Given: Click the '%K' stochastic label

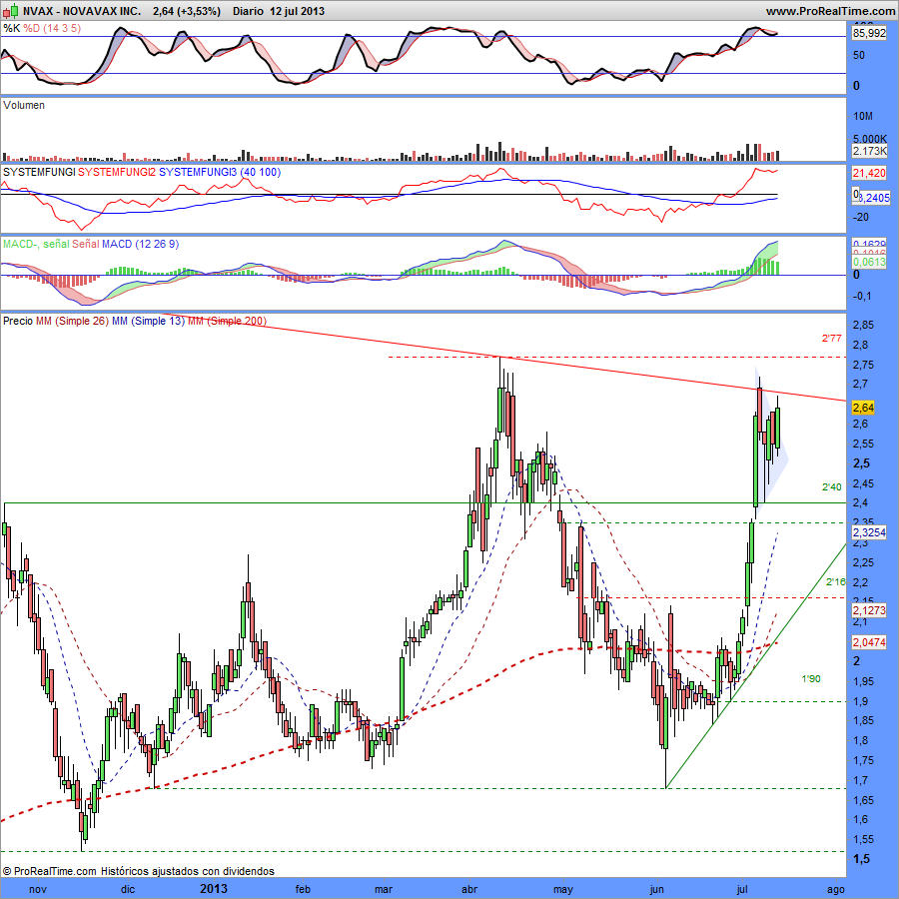Looking at the screenshot, I should click(x=11, y=28).
